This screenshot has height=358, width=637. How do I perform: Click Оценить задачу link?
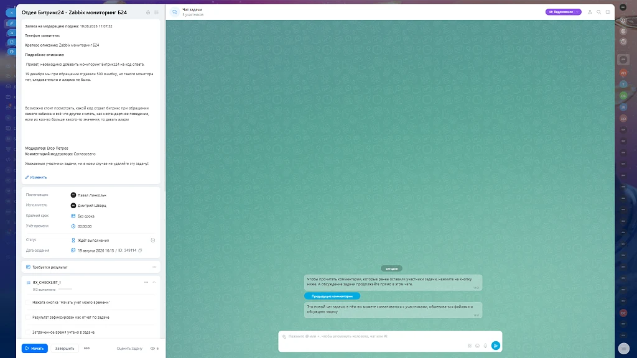(129, 348)
